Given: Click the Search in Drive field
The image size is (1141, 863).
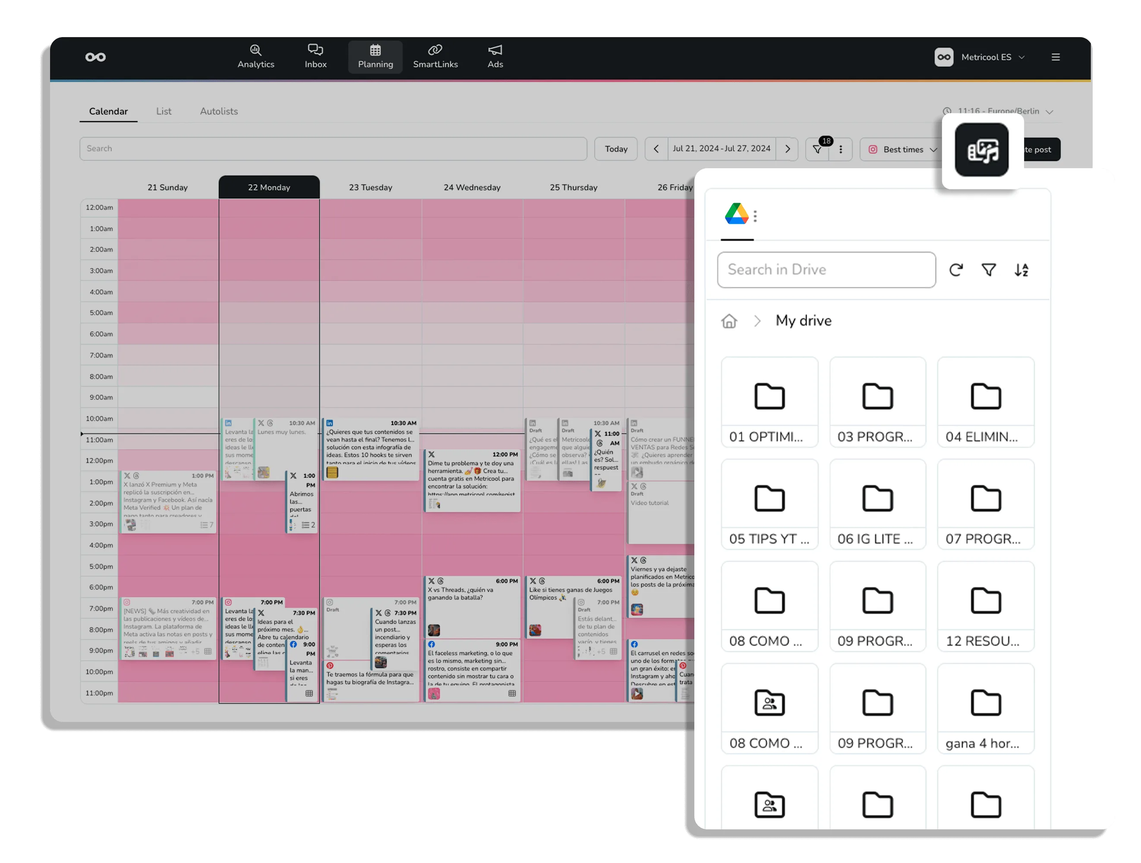Looking at the screenshot, I should (826, 270).
